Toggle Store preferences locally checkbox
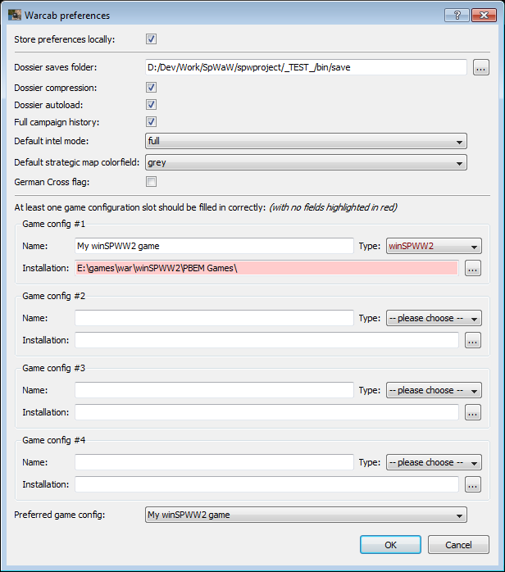 click(x=152, y=39)
